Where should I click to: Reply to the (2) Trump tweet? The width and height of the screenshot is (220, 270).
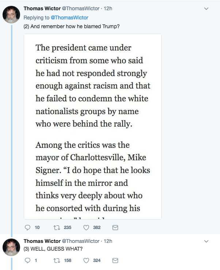[x=27, y=228]
